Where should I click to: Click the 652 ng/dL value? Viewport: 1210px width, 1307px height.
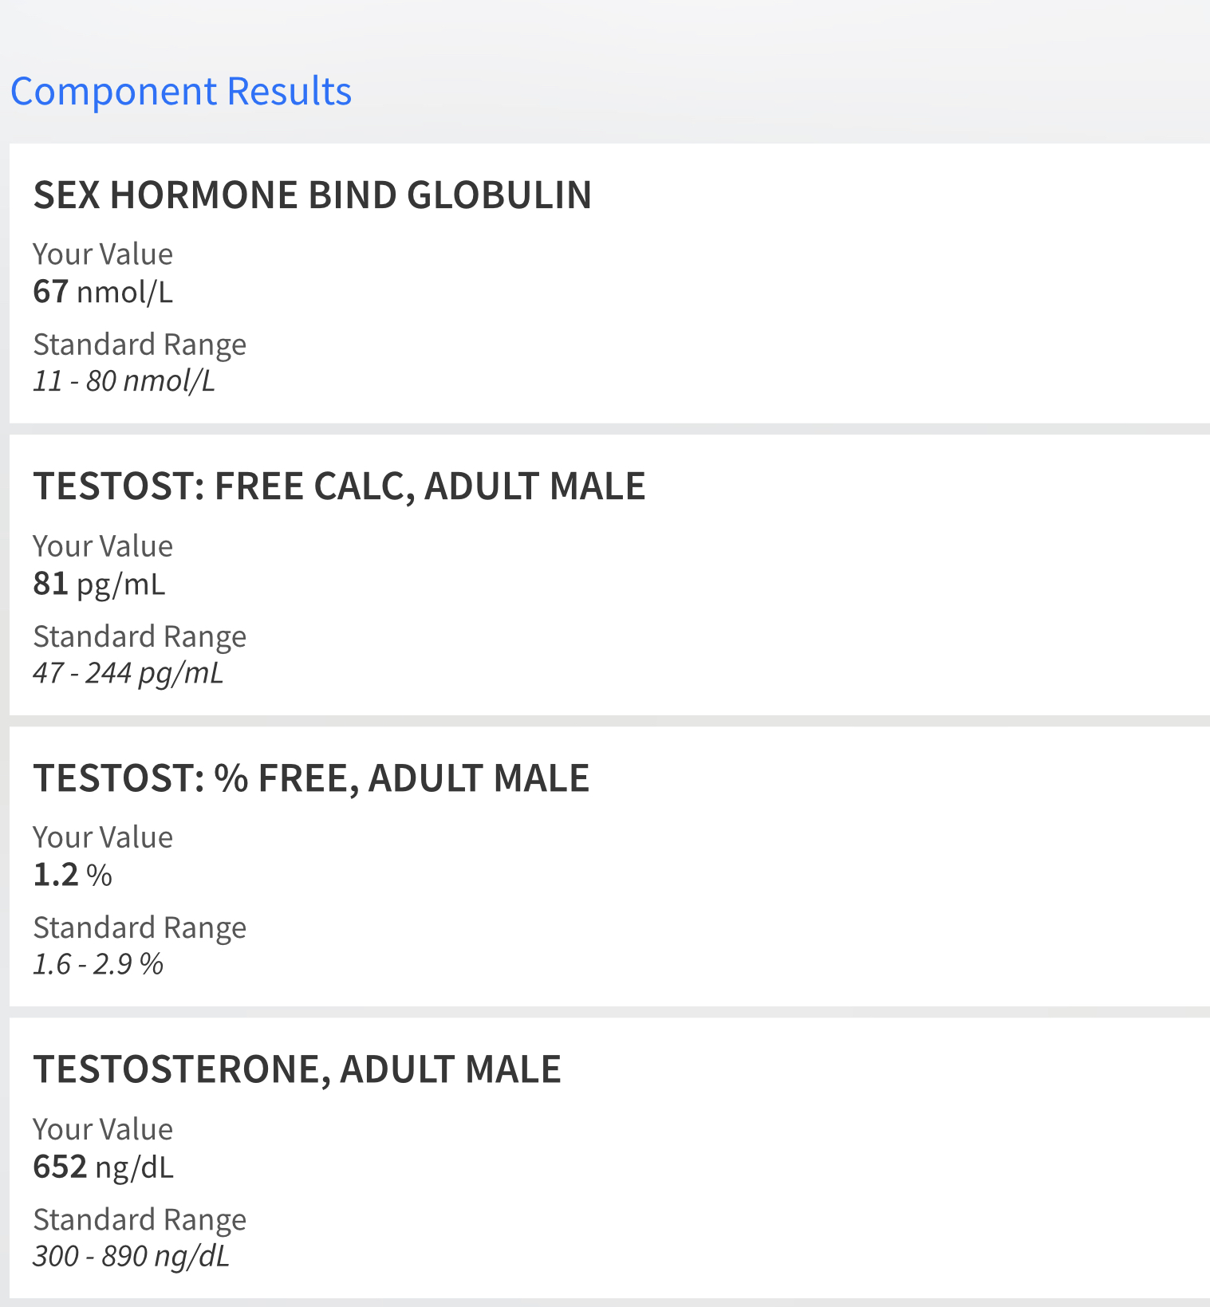click(103, 1167)
